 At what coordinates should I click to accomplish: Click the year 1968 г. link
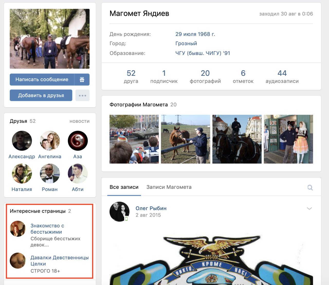coord(206,34)
